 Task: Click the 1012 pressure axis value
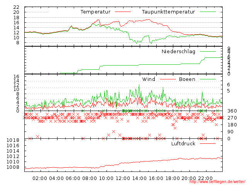point(13,156)
